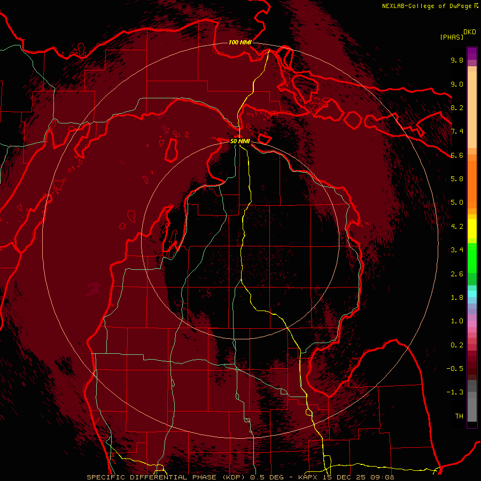The image size is (481, 481).
Task: Click the bright green segment of color bar
Action: (472, 258)
